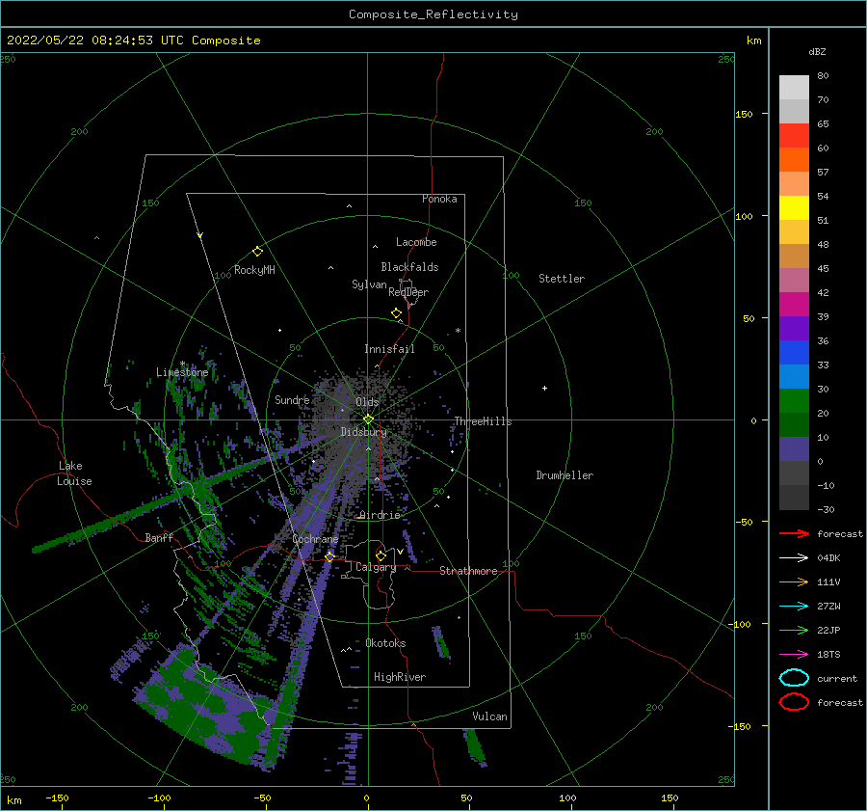Click the 18TS legend text
This screenshot has width=867, height=811.
pyautogui.click(x=828, y=655)
